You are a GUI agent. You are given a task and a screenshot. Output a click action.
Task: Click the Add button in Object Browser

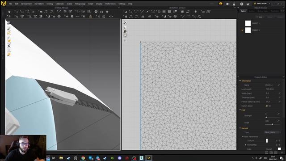[x=259, y=17]
